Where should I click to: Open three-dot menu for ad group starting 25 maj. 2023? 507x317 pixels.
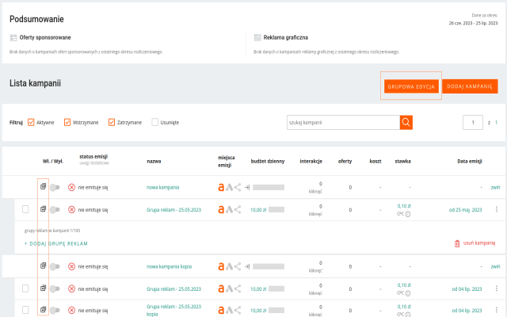click(497, 209)
